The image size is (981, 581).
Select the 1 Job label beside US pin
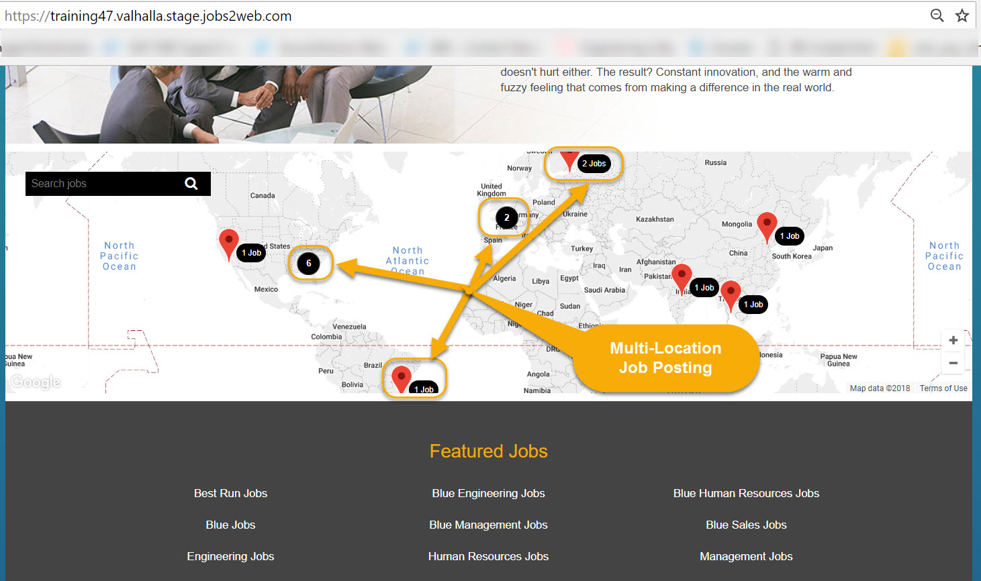click(x=251, y=253)
